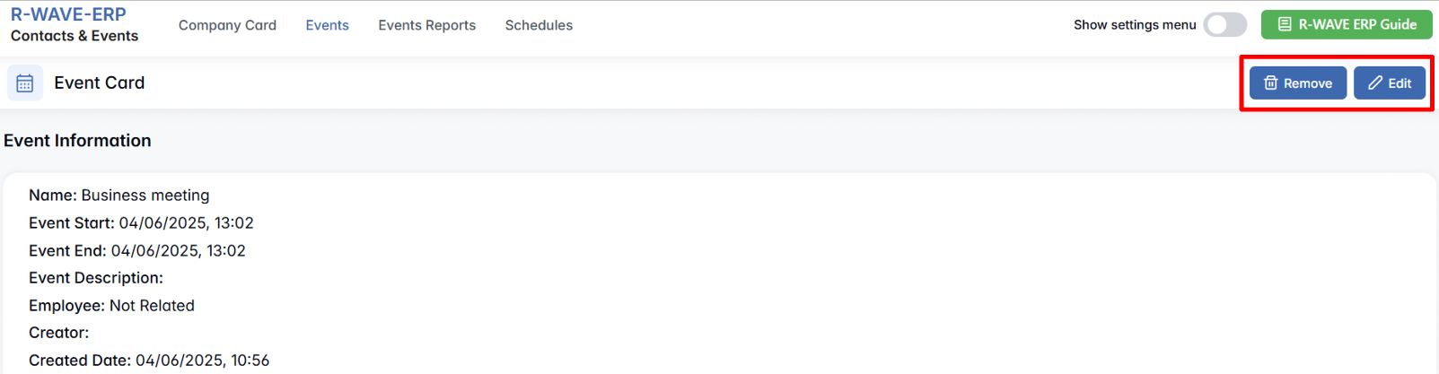Click the Event Start date line
The height and width of the screenshot is (374, 1439).
point(141,223)
